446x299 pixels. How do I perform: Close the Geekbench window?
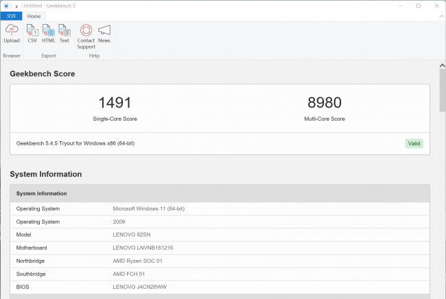tap(436, 5)
